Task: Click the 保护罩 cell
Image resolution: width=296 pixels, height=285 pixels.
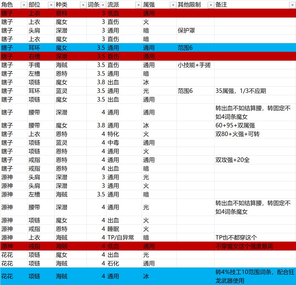Action: [x=195, y=31]
